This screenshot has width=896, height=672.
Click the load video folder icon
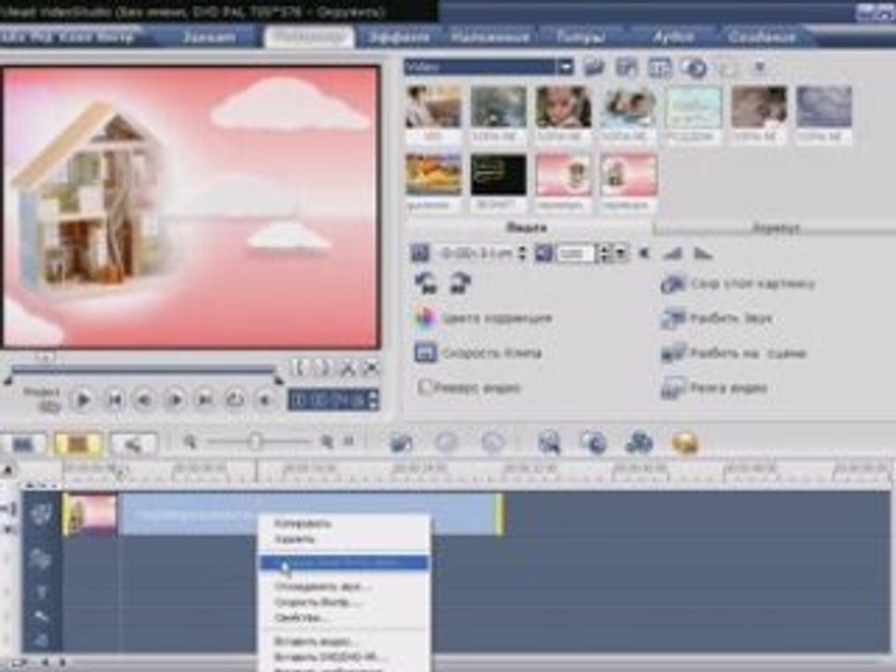pyautogui.click(x=595, y=67)
